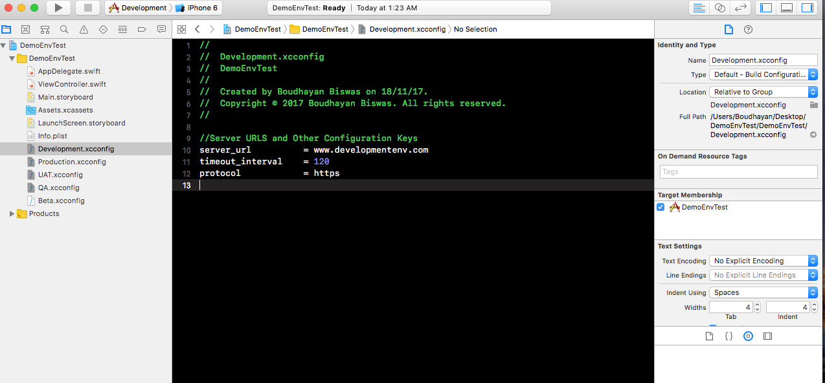Show the Source Control navigator
The width and height of the screenshot is (825, 383).
[25, 29]
